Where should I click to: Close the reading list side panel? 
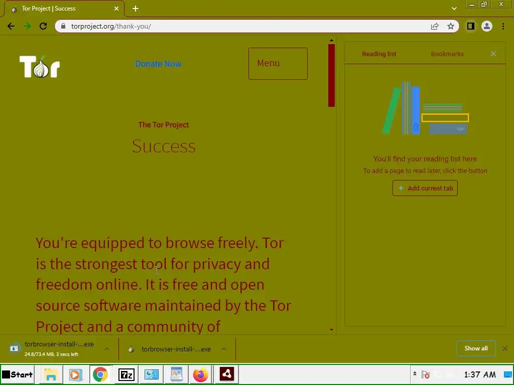pyautogui.click(x=493, y=54)
